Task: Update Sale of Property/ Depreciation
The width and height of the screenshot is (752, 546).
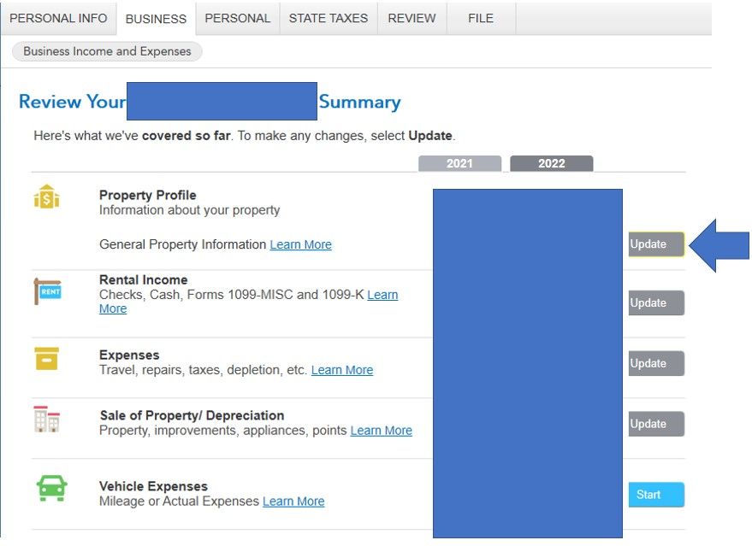Action: [x=656, y=424]
